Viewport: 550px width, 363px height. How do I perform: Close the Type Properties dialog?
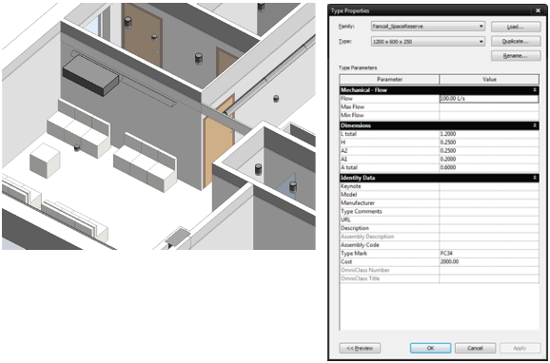[x=538, y=10]
